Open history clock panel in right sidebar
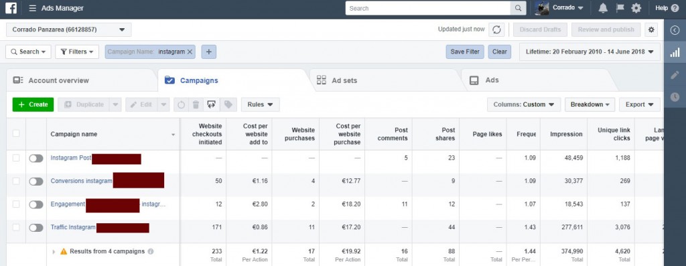This screenshot has height=266, width=686. click(x=675, y=97)
